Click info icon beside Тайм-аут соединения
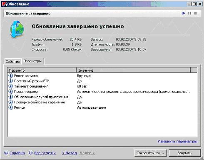 point(10,86)
